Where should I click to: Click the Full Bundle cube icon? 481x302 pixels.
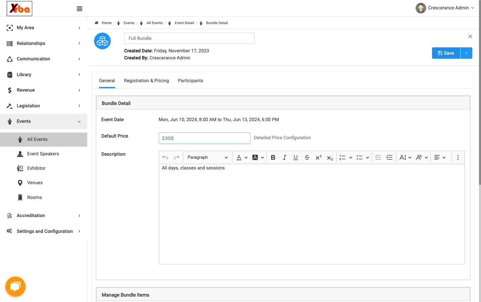[102, 41]
